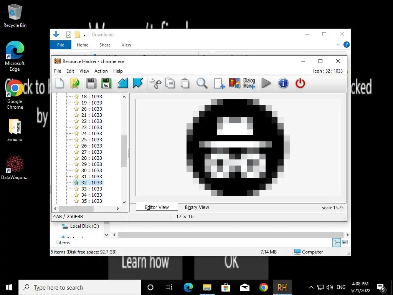Viewport: 393px width, 295px height.
Task: Open the Share tab in Downloads window
Action: click(105, 45)
